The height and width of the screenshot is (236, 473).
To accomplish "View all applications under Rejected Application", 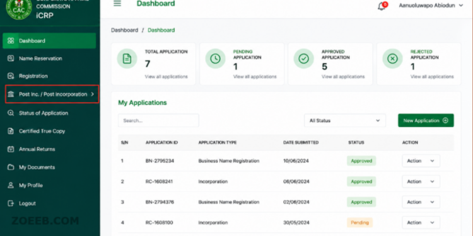I will click(x=432, y=77).
